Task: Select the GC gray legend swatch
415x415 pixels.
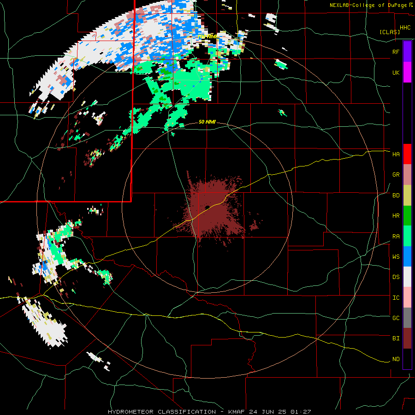Action: tap(407, 318)
